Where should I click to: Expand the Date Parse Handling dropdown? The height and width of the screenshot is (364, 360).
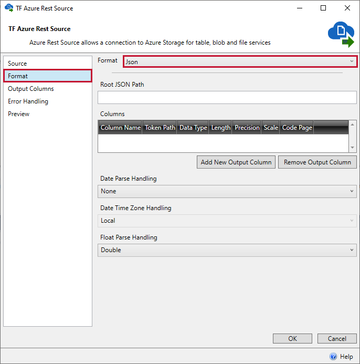(x=227, y=191)
